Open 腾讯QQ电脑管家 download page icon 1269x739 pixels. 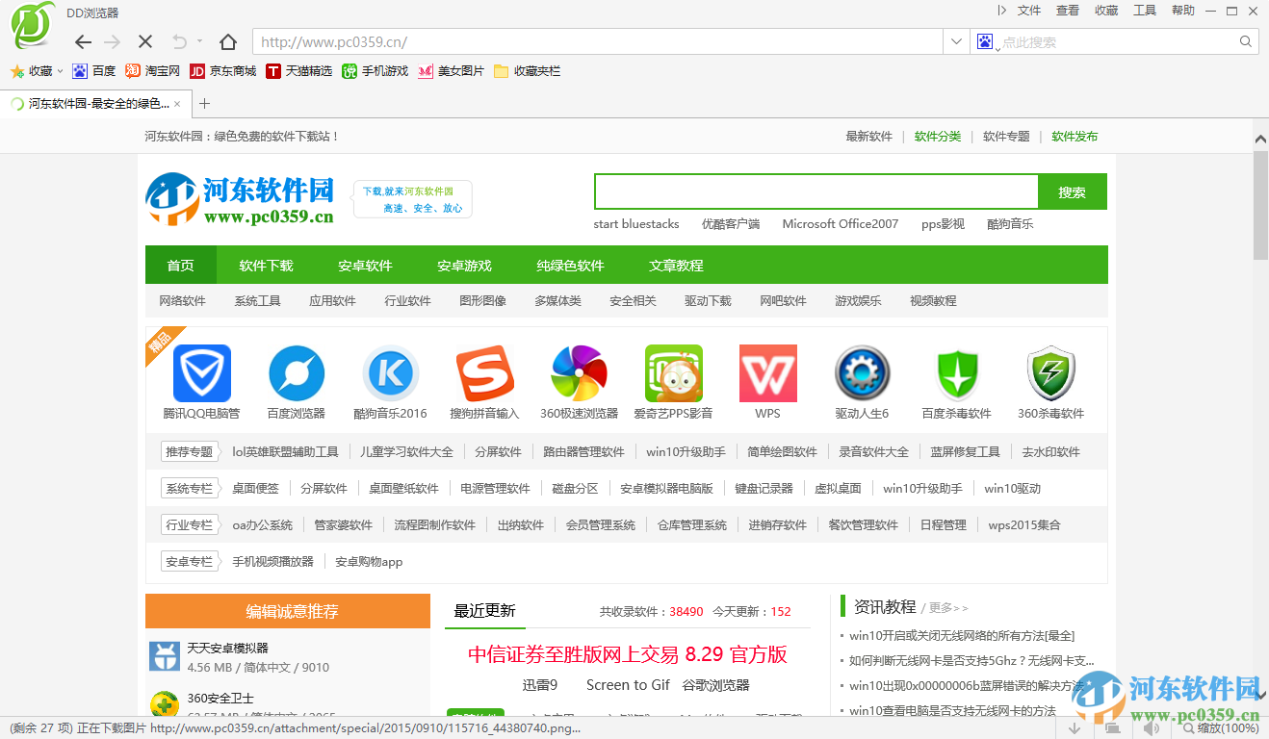pos(201,373)
